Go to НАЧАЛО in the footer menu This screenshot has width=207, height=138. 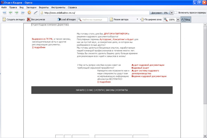tap(80, 90)
